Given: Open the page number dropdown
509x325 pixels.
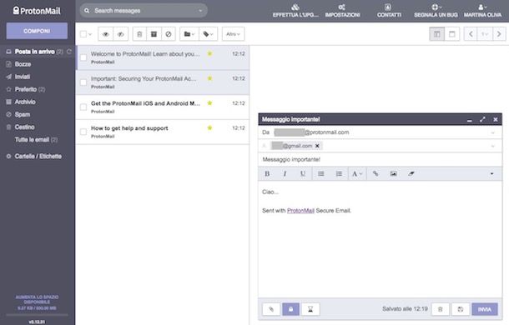Looking at the screenshot, I should tap(485, 34).
